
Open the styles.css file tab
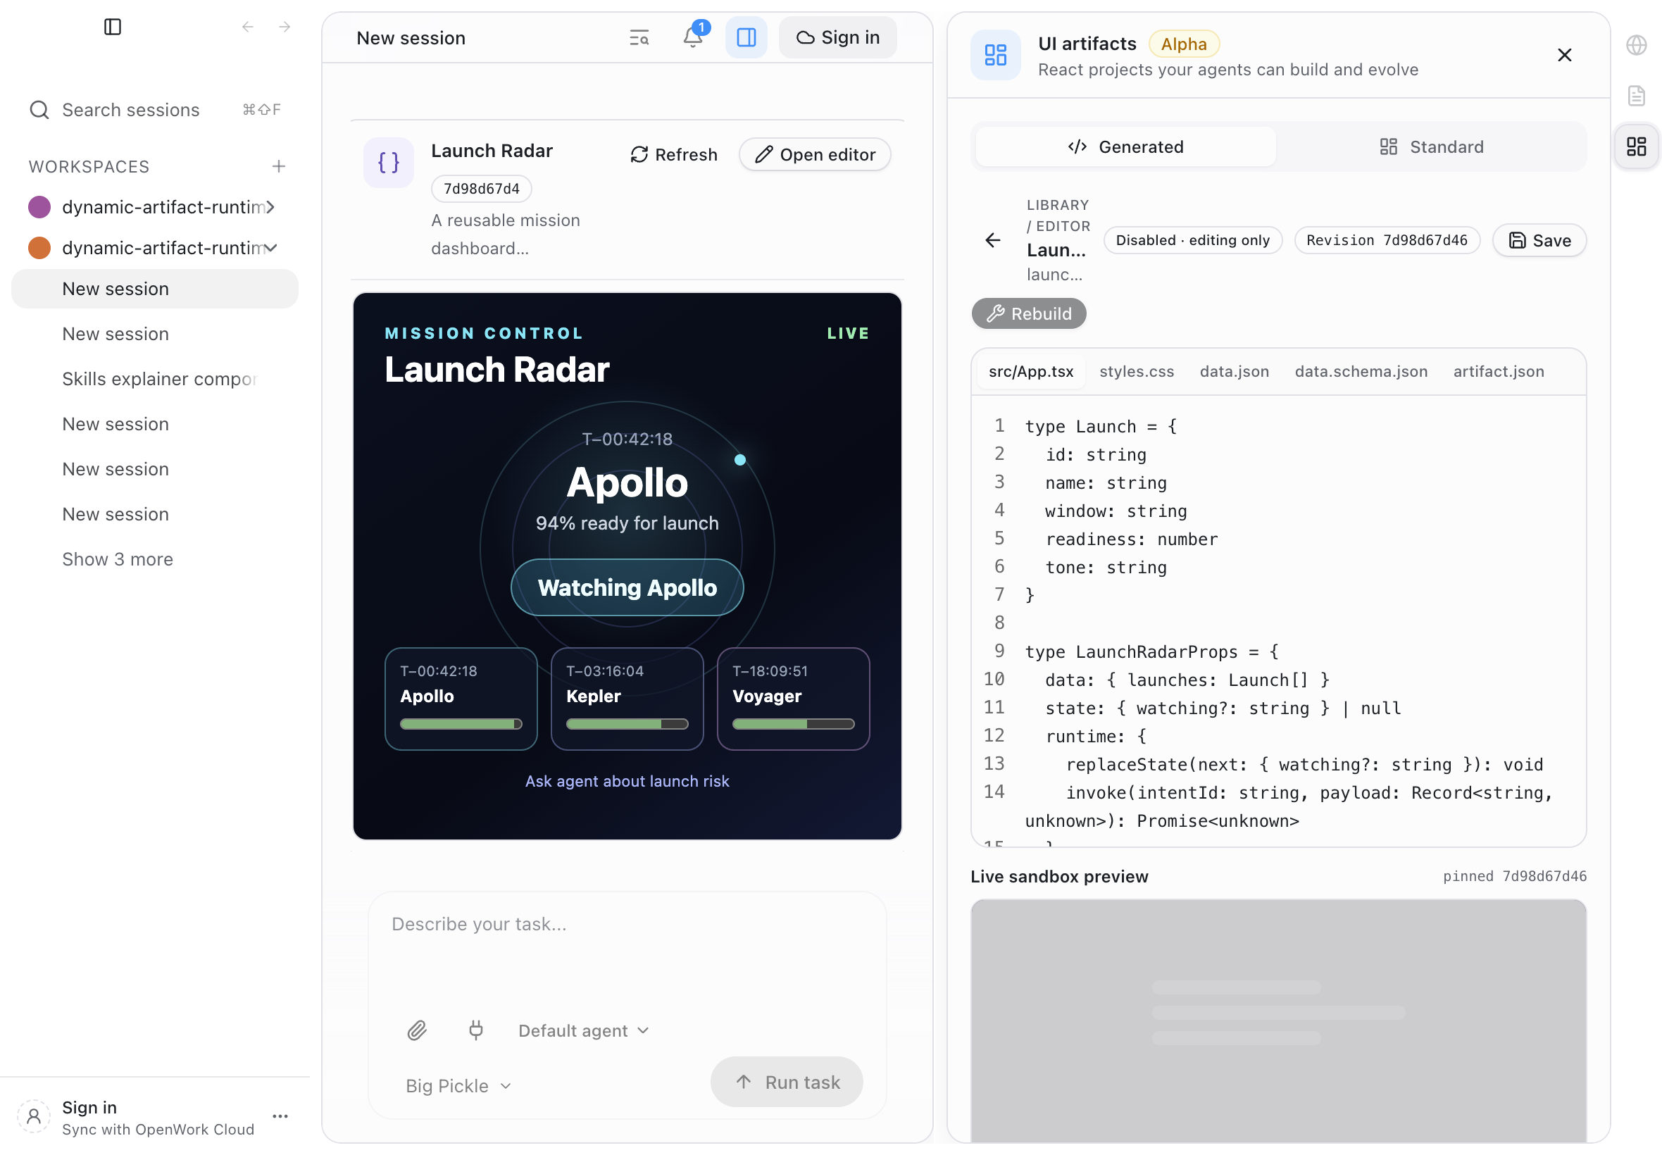tap(1136, 371)
